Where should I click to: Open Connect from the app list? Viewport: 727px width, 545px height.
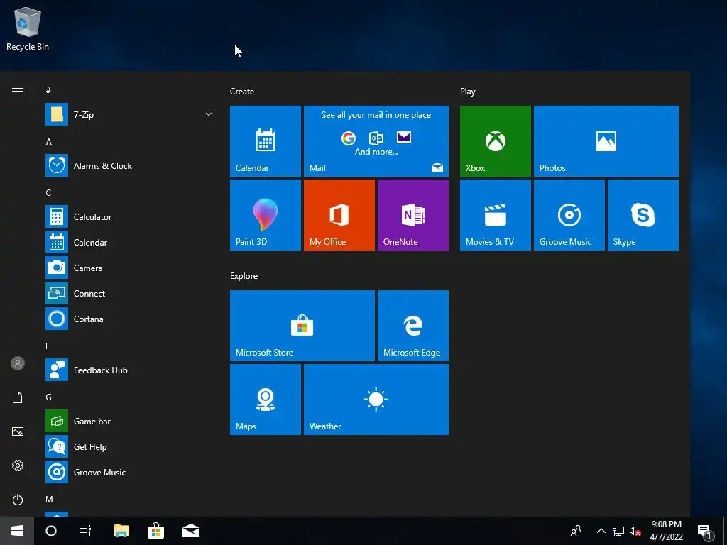point(129,293)
